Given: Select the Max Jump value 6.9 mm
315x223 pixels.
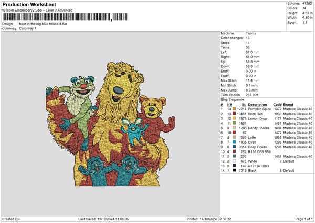Looking at the screenshot, I should [x=251, y=90].
